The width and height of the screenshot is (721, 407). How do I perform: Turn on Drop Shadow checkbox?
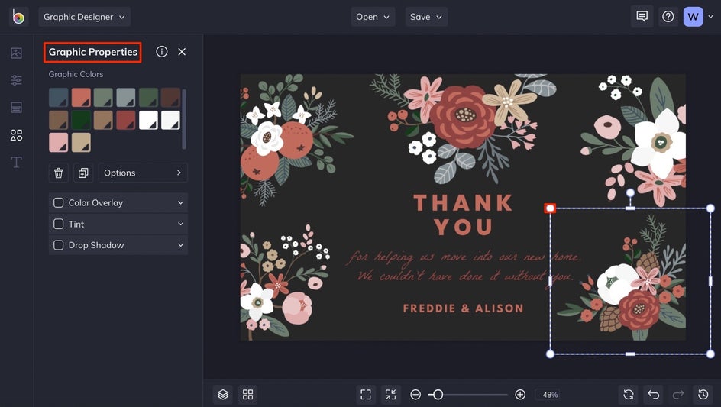coord(59,246)
